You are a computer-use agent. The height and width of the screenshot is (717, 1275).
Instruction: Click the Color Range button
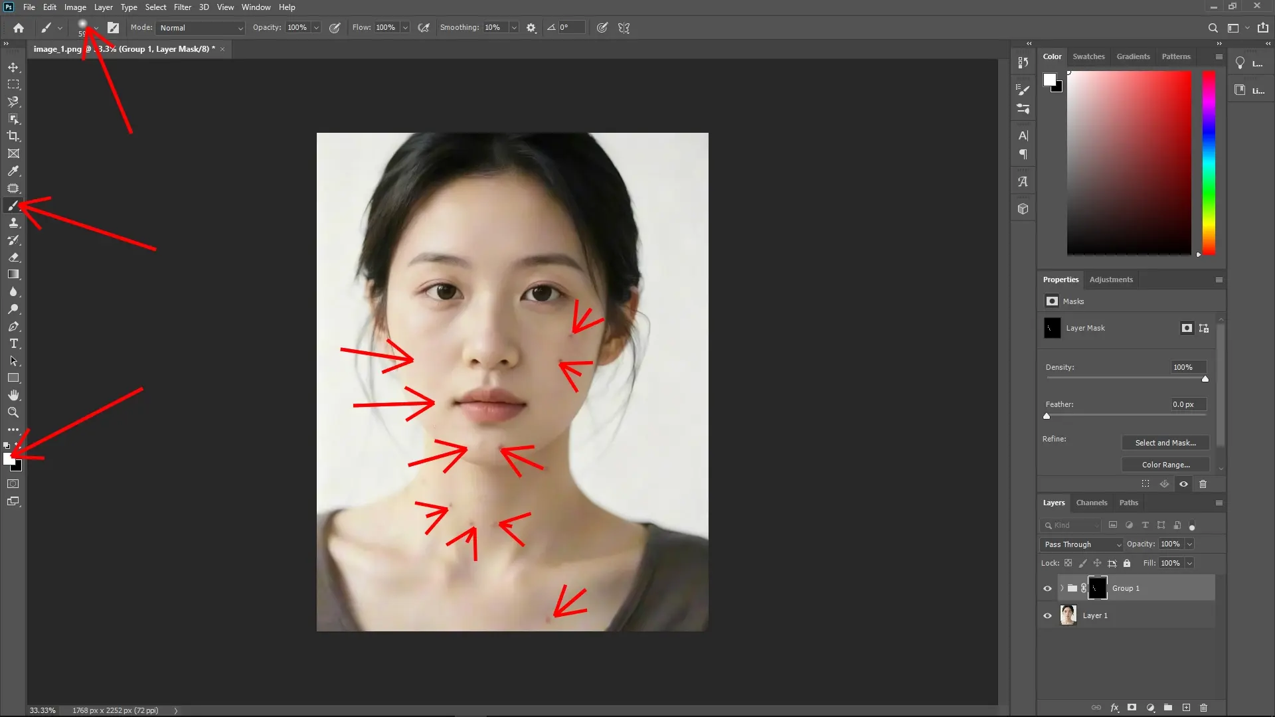pyautogui.click(x=1165, y=464)
